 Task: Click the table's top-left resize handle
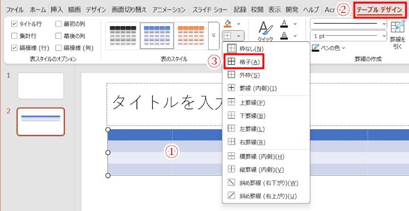pos(108,130)
